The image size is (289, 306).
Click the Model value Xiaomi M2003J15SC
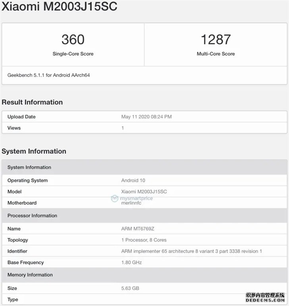pyautogui.click(x=144, y=192)
